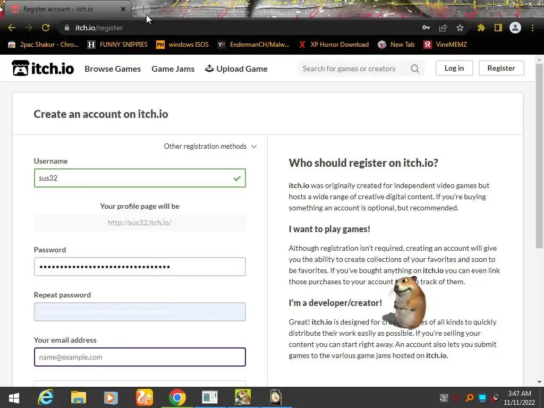Open the Windows Start button
This screenshot has width=544, height=408.
14,397
